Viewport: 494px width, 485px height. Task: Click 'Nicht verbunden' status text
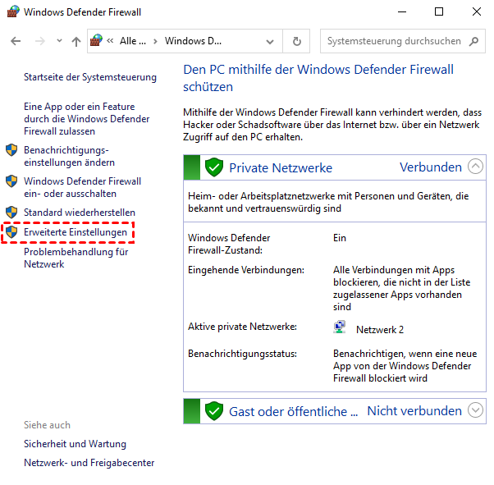pos(414,411)
